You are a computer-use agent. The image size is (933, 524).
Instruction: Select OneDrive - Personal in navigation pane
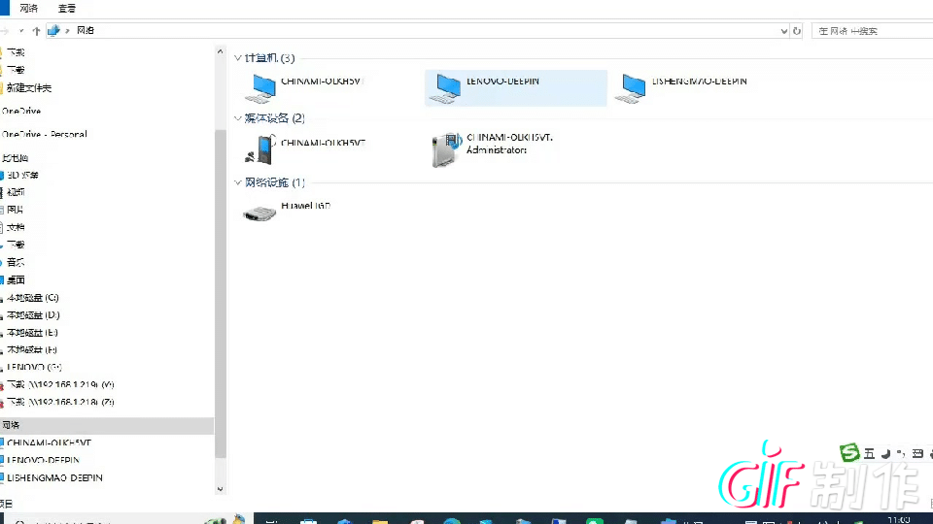[x=44, y=134]
